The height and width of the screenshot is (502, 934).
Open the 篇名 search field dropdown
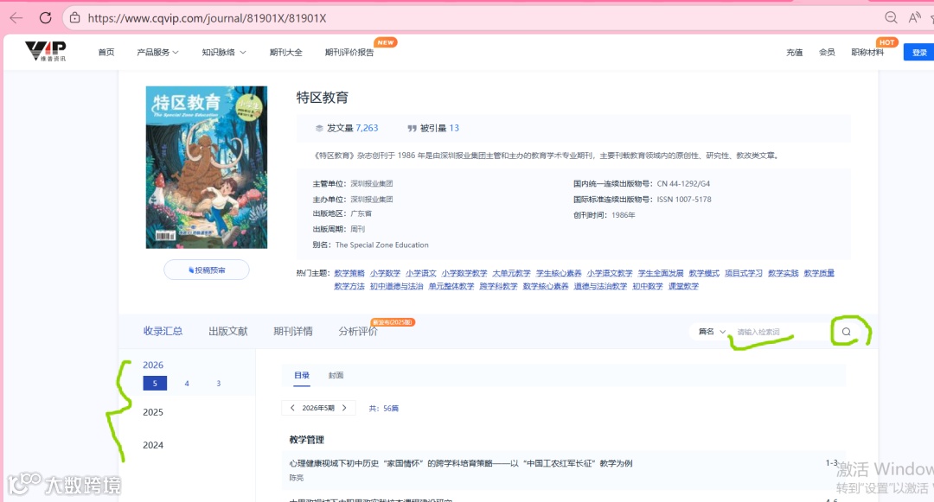tap(712, 332)
